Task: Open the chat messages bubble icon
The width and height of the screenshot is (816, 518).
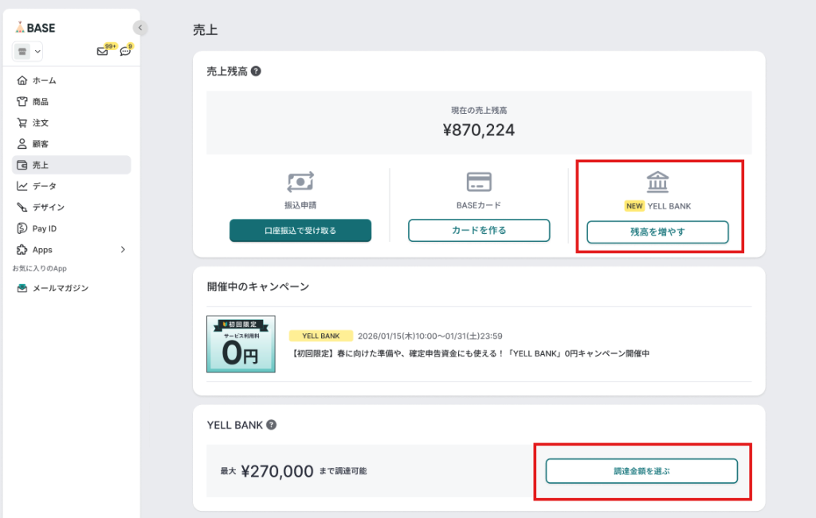Action: (125, 52)
